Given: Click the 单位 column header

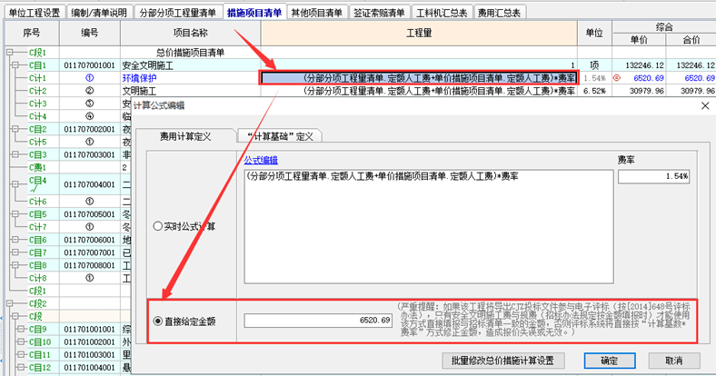Looking at the screenshot, I should [594, 33].
